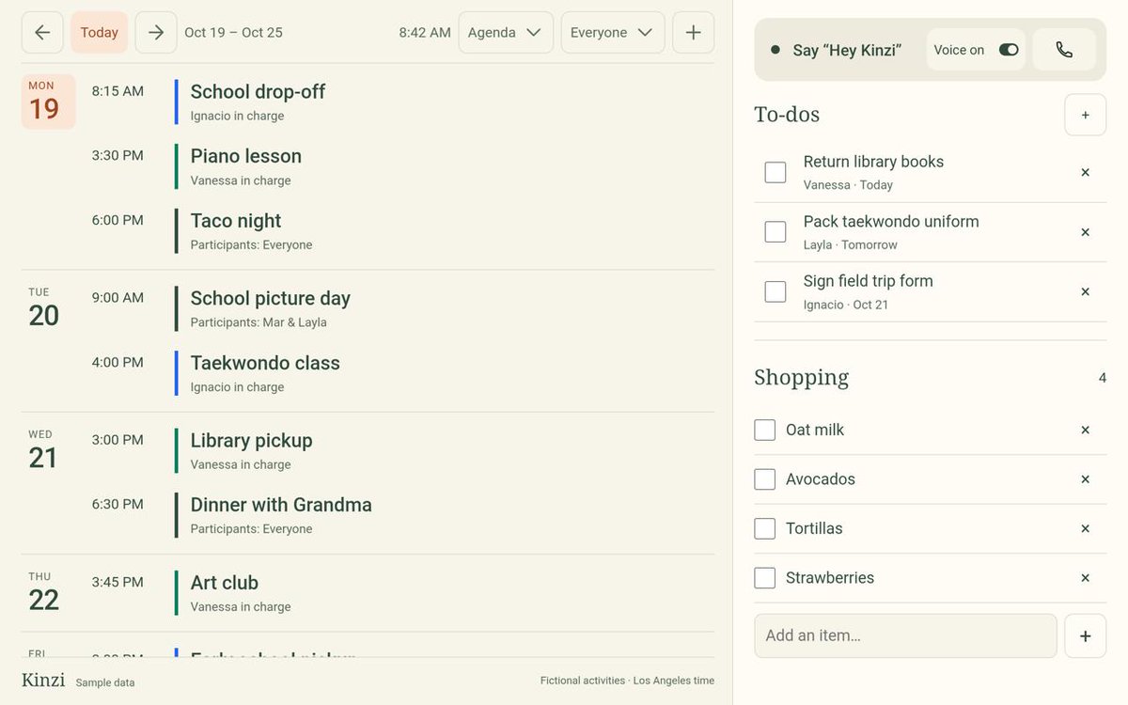
Task: Click the 8:42 AM clock text
Action: pos(425,32)
